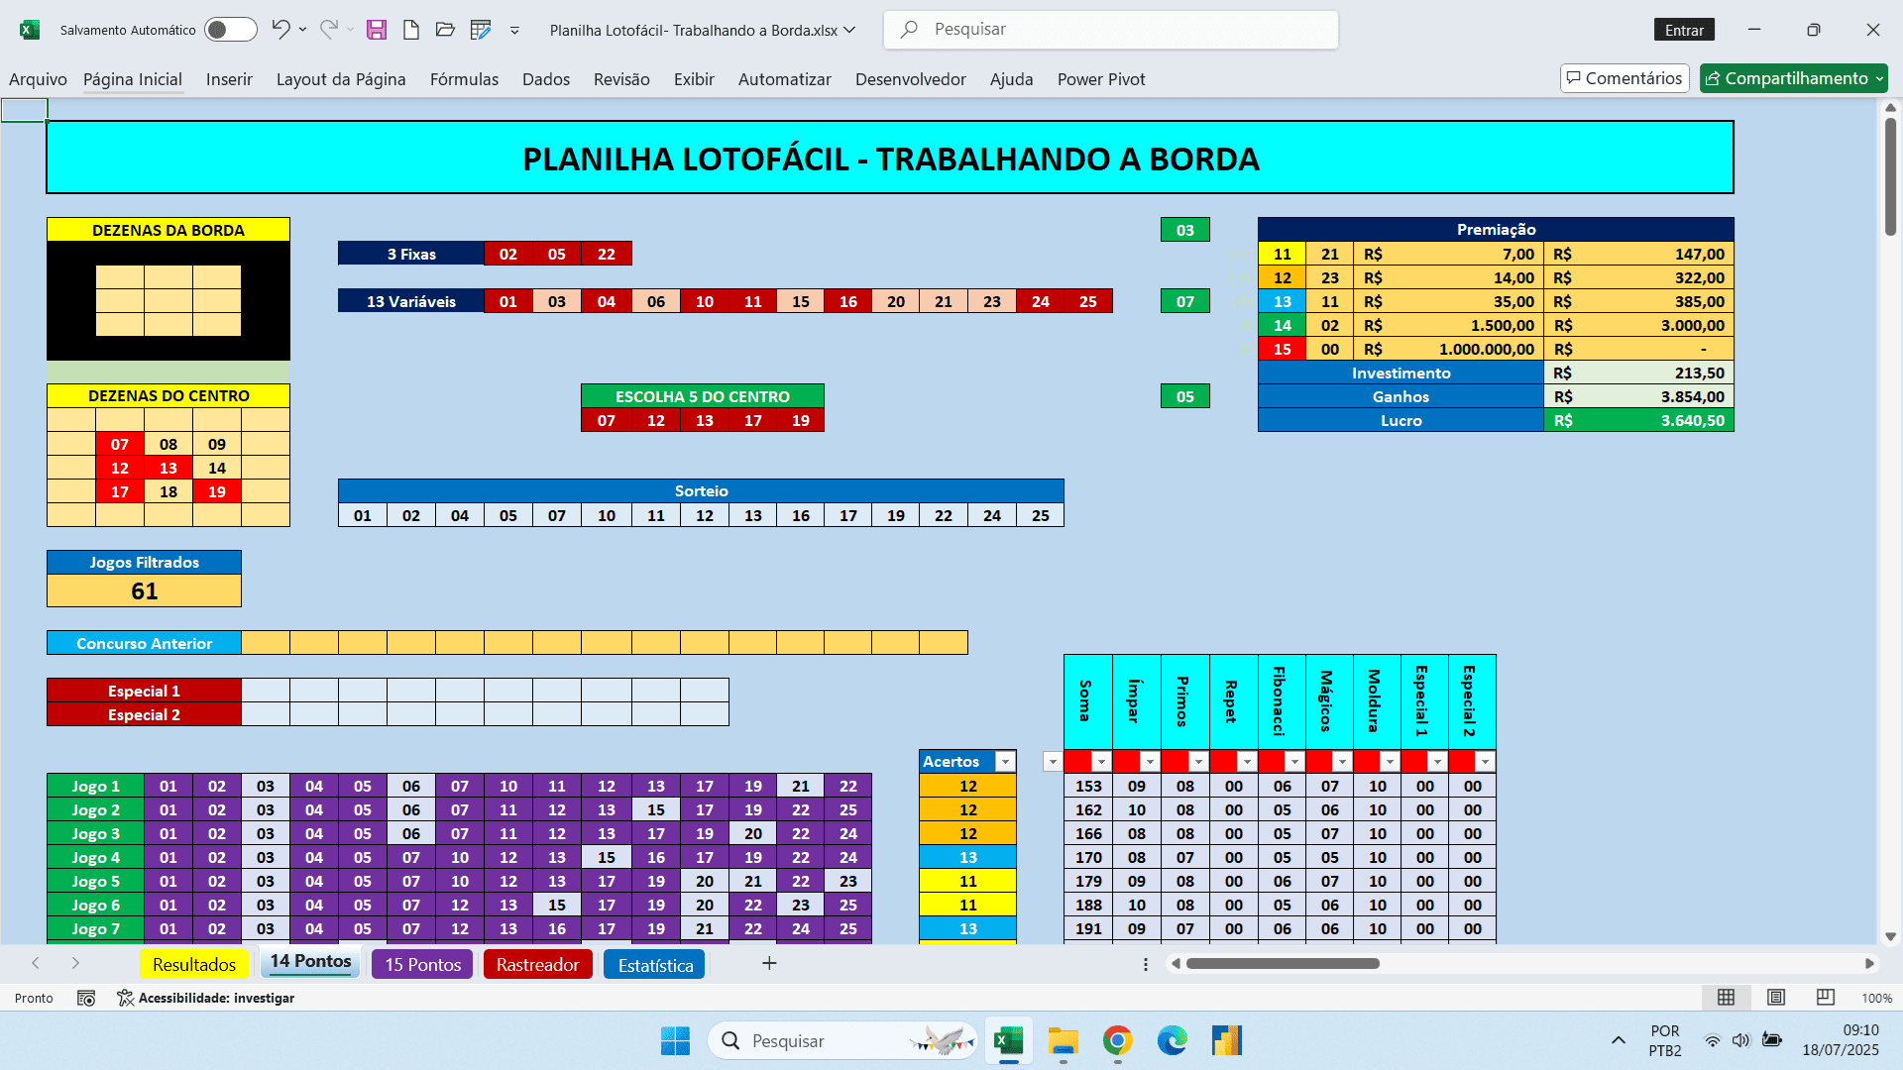Click the purple Save icon

tap(377, 30)
